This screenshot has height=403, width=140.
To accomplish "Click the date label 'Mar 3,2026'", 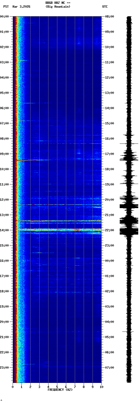I will coord(21,7).
